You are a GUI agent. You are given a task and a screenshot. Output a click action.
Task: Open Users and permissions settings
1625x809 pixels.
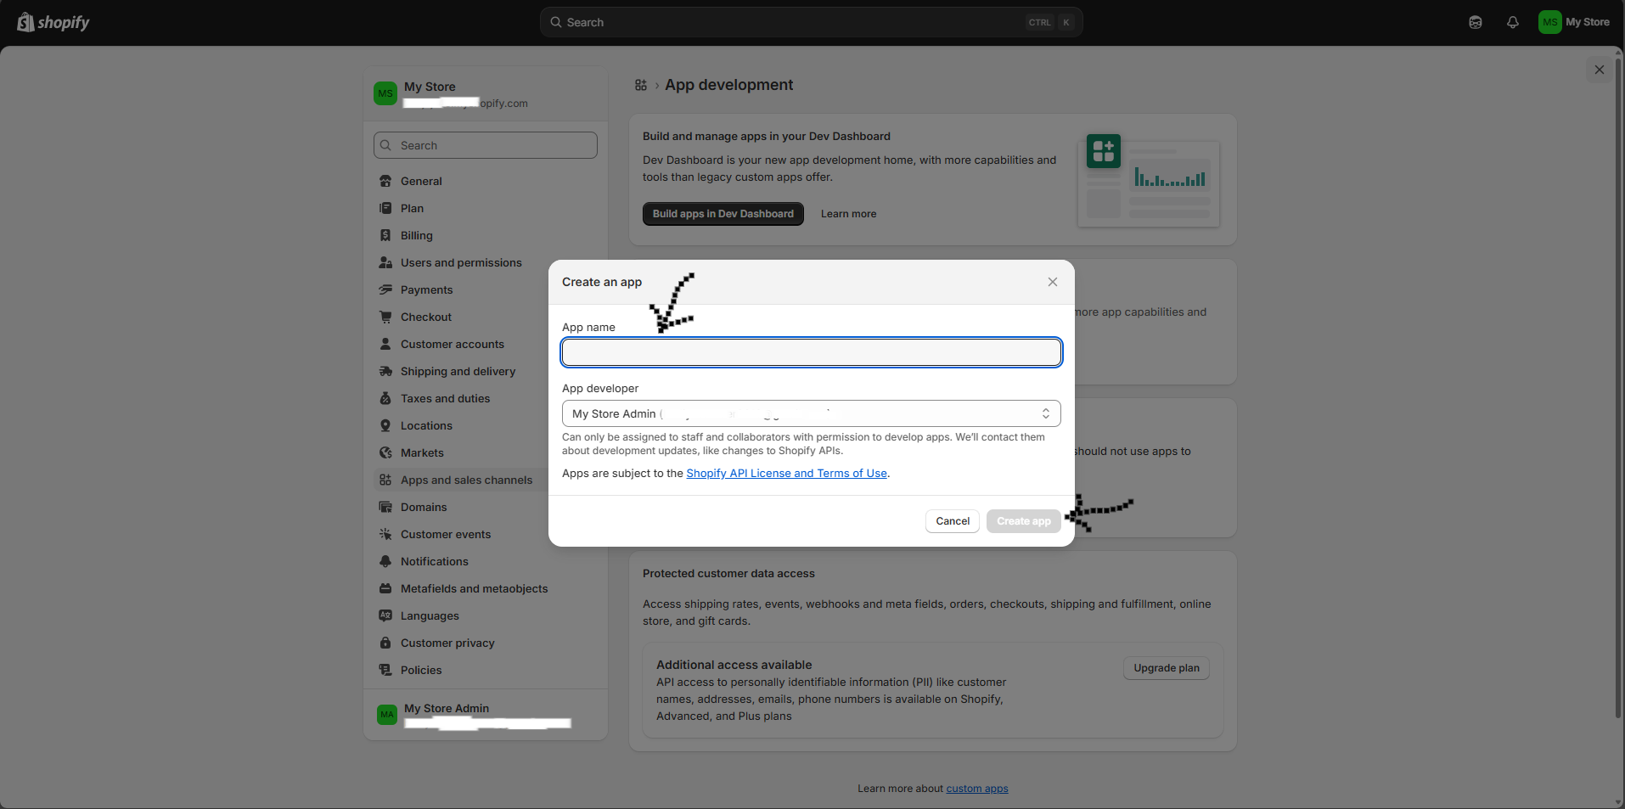click(x=460, y=262)
